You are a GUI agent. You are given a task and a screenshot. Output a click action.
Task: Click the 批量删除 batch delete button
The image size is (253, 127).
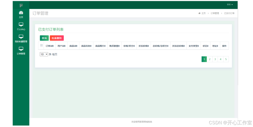pyautogui.click(x=57, y=38)
